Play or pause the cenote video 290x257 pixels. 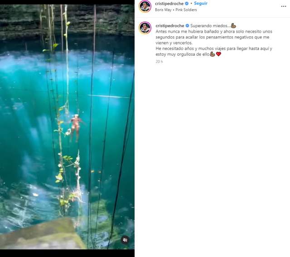coord(67,127)
